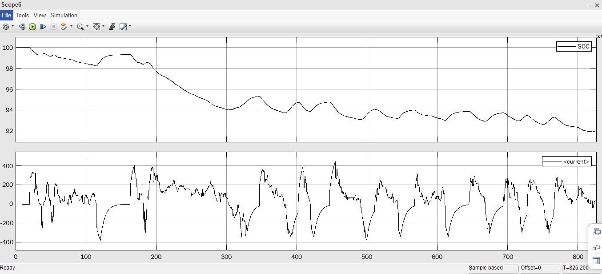Open the View menu
602x274 pixels.
pos(40,15)
